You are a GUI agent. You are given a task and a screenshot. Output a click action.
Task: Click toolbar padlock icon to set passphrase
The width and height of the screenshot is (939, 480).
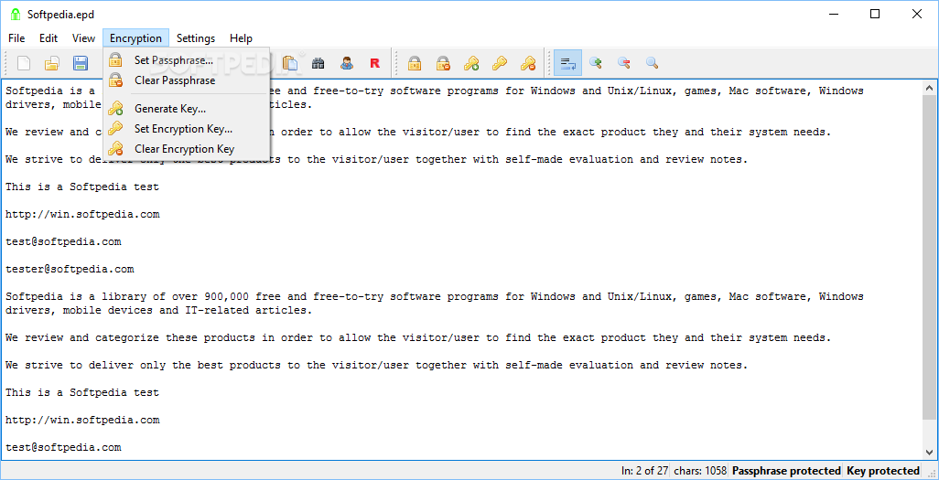click(x=415, y=63)
